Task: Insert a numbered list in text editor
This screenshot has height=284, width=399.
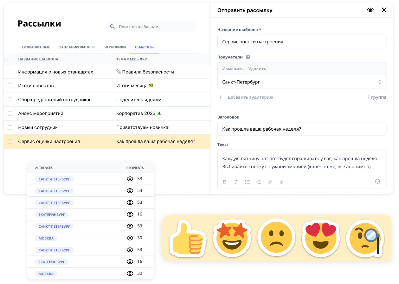Action: pyautogui.click(x=259, y=182)
